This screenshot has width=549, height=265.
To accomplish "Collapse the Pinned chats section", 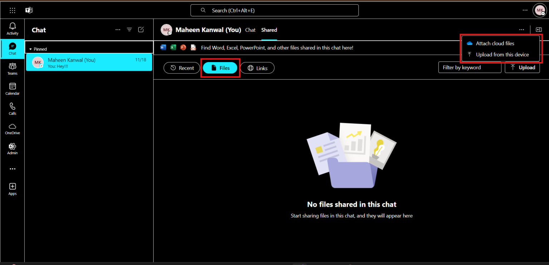I will tap(31, 49).
